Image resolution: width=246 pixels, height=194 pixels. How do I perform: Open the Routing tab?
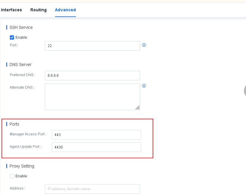tap(38, 10)
